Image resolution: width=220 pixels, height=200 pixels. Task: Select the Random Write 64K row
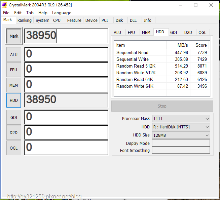161,86
